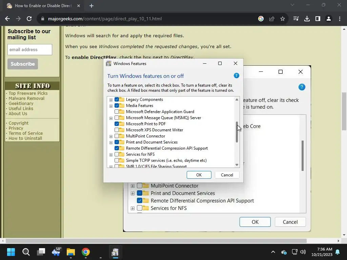
Task: Show hidden system tray icons
Action: coord(273,252)
